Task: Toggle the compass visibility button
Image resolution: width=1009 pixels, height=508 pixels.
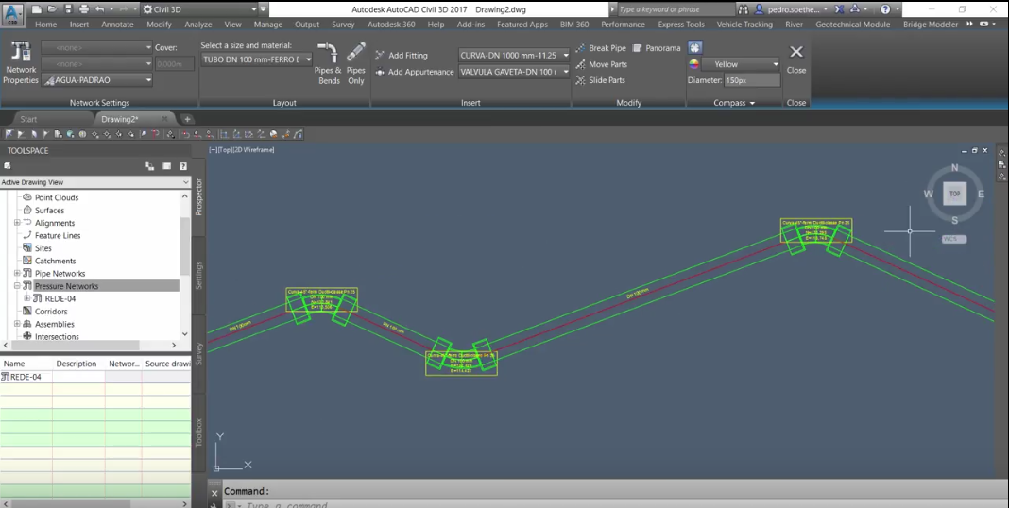Action: pyautogui.click(x=695, y=47)
